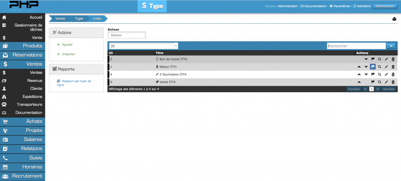Expand the Réservations sidebar section
This screenshot has width=401, height=181.
click(22, 55)
